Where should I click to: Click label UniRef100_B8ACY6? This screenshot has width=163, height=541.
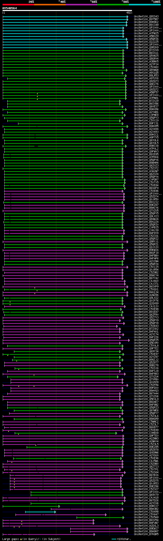146,208
